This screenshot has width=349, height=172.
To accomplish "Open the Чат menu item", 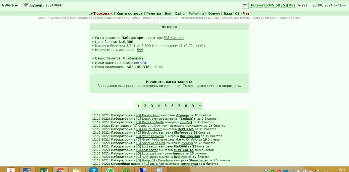I will 246,14.
